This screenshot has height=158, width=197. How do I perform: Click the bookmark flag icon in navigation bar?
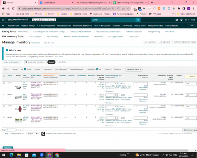pos(3,26)
